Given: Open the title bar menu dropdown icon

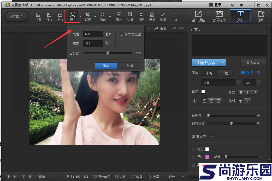Looking at the screenshot, I should click(x=241, y=5).
